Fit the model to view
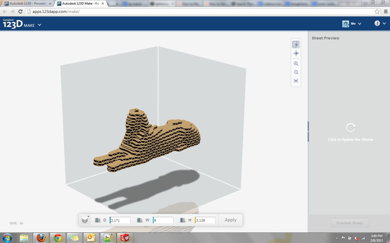 pos(296,81)
